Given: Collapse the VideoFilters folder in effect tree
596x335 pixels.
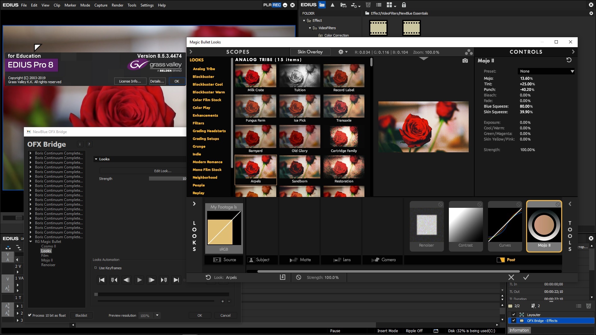Looking at the screenshot, I should click(x=310, y=28).
